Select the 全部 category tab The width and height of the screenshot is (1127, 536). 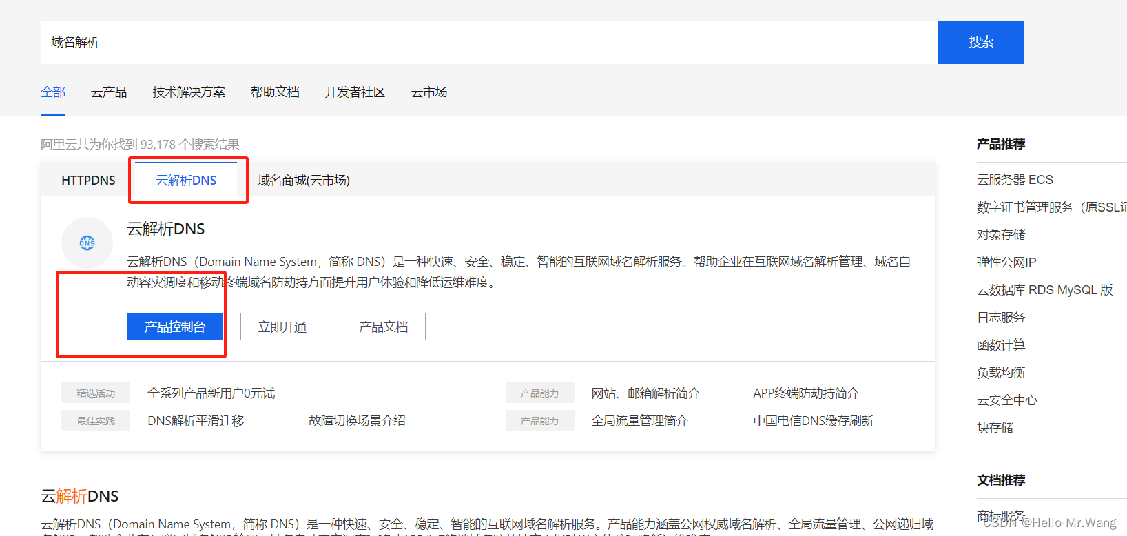(x=53, y=92)
